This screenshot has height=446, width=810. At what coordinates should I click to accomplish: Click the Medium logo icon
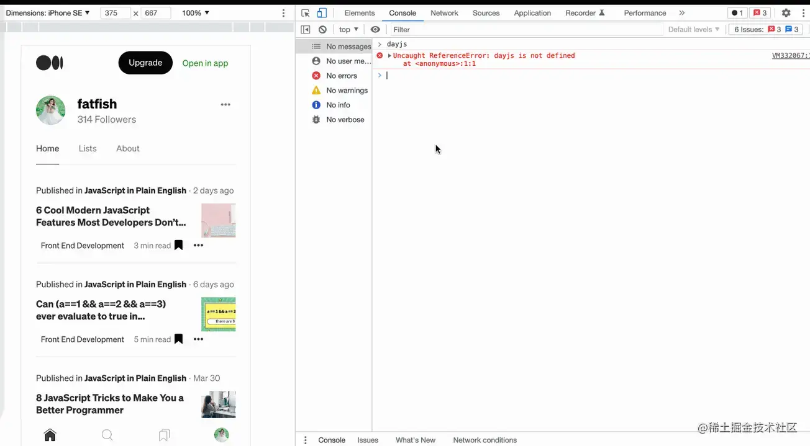point(50,63)
